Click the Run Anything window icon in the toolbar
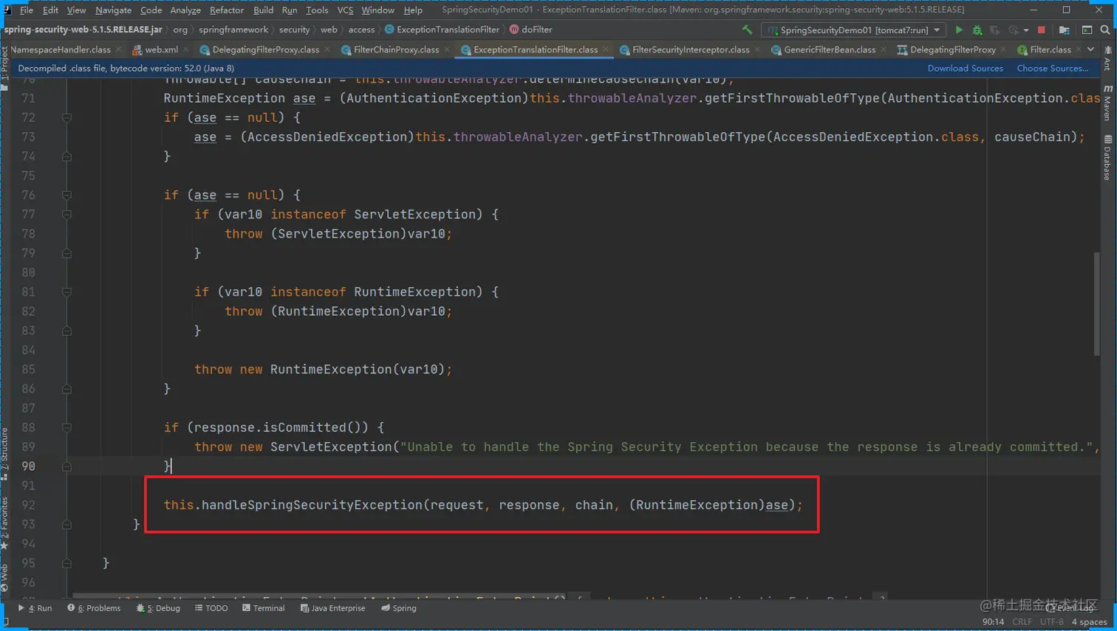 (1087, 30)
